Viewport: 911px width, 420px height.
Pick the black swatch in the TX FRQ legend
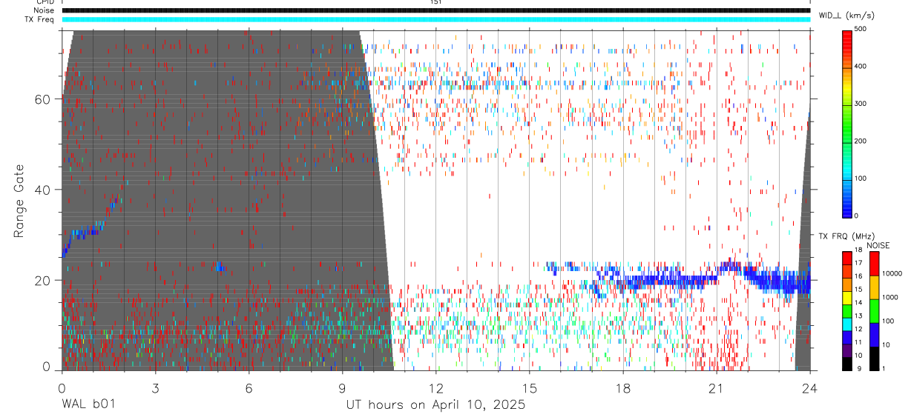(846, 364)
